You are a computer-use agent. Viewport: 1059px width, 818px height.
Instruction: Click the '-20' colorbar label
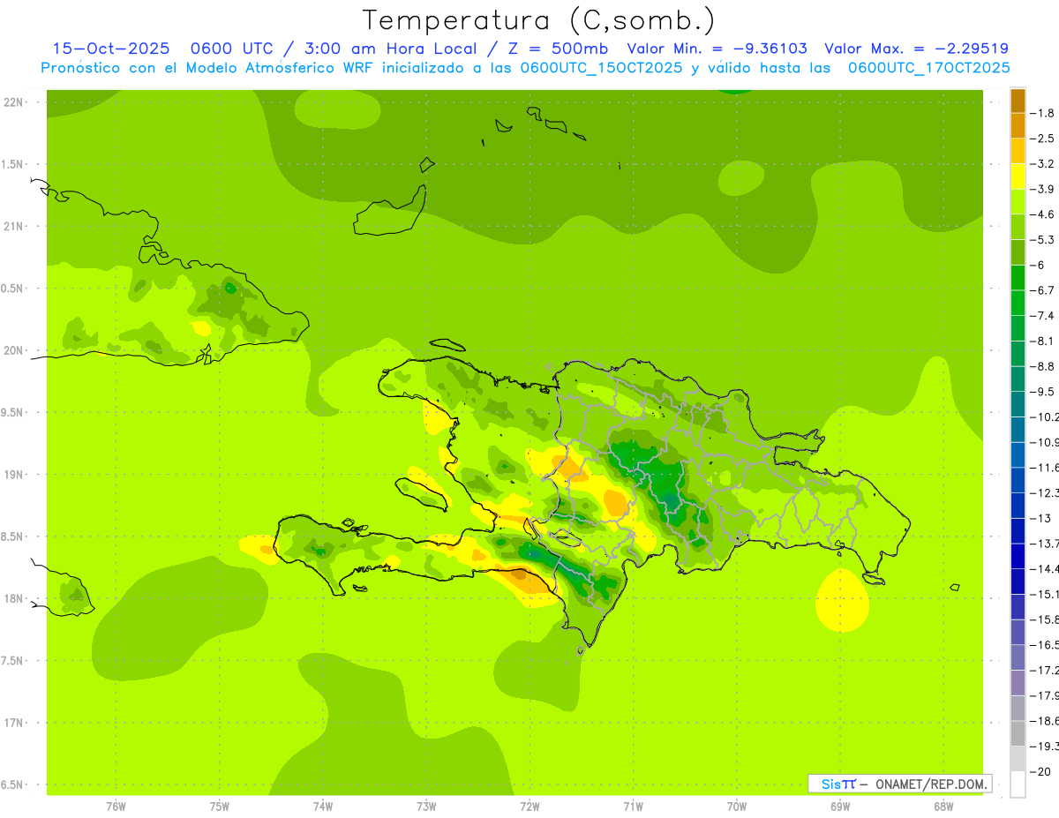1041,772
